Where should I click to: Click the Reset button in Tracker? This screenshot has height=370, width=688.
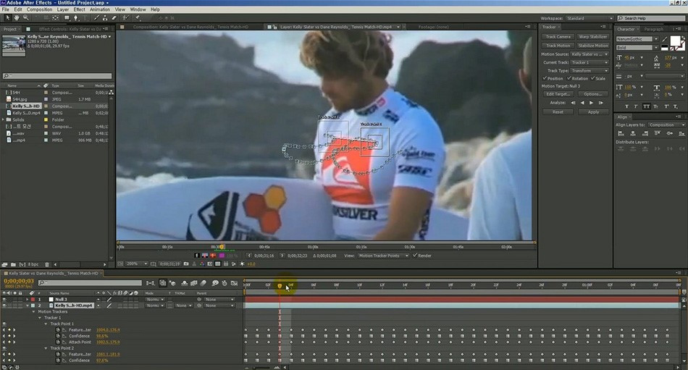[558, 112]
